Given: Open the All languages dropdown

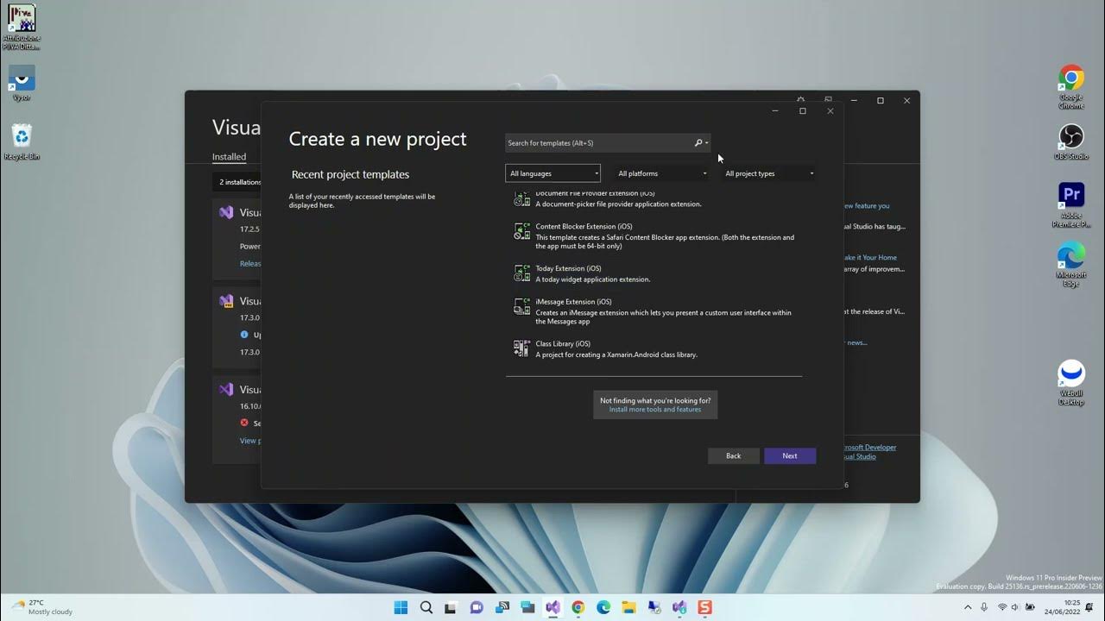Looking at the screenshot, I should click(x=552, y=173).
